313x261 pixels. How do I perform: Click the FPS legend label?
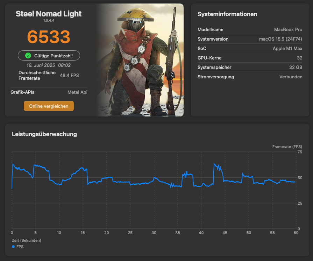point(20,247)
